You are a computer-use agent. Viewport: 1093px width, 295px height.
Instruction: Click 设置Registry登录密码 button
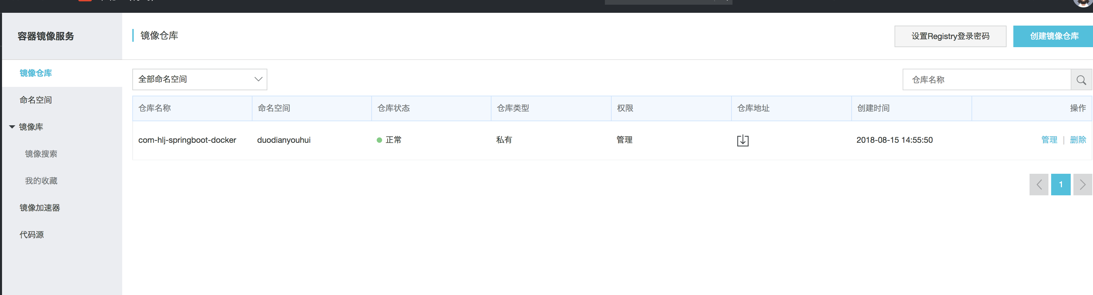click(x=950, y=36)
